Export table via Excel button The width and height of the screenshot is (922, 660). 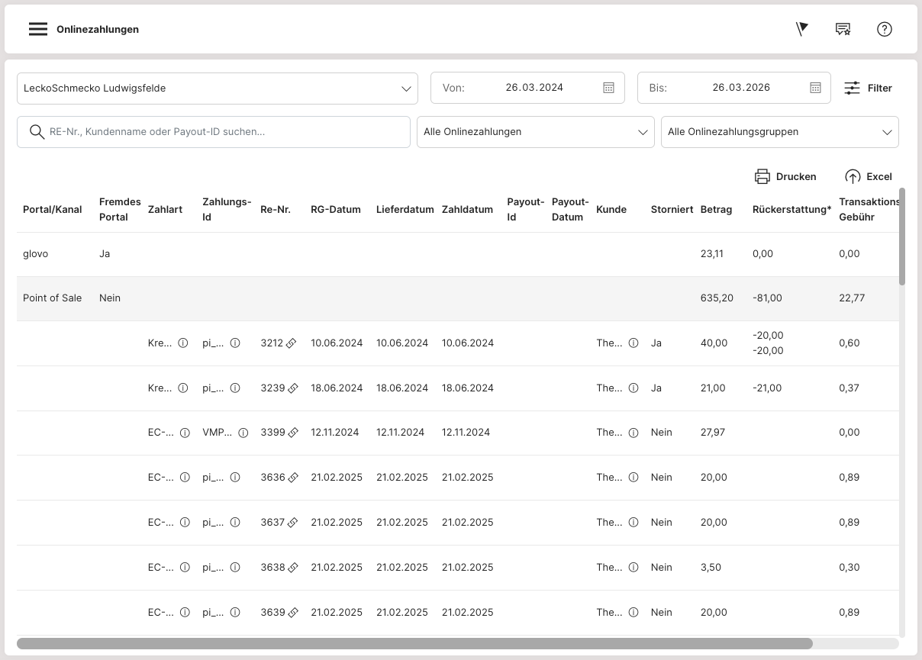[x=869, y=177]
